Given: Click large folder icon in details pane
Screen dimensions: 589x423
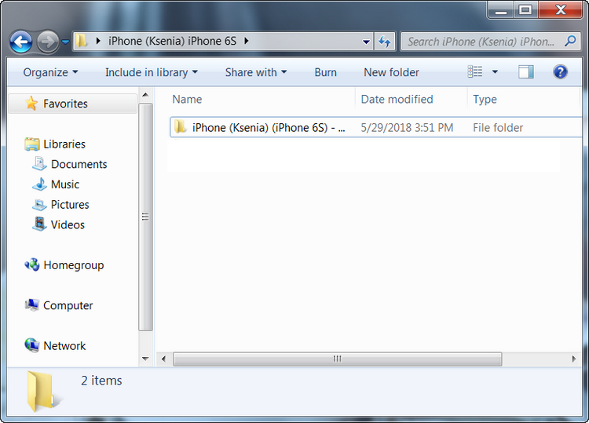Looking at the screenshot, I should [43, 392].
